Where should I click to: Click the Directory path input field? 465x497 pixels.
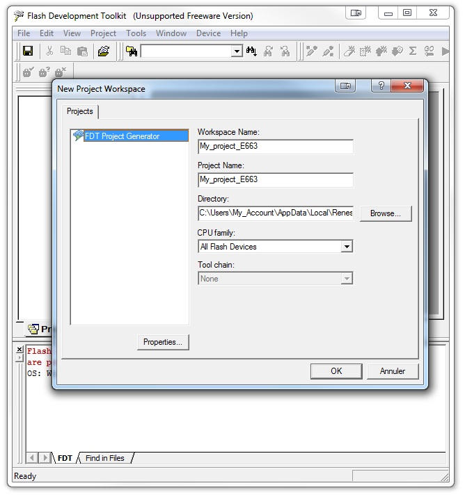(x=275, y=213)
